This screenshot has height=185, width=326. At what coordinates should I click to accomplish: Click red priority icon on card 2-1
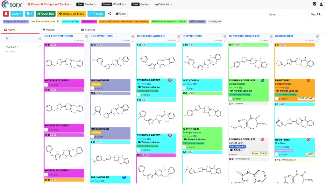308,140
